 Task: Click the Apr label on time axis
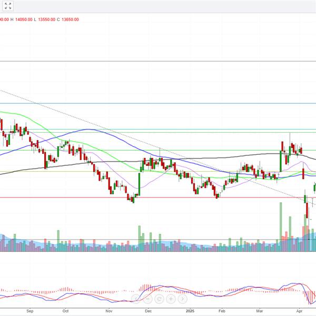click(x=299, y=311)
